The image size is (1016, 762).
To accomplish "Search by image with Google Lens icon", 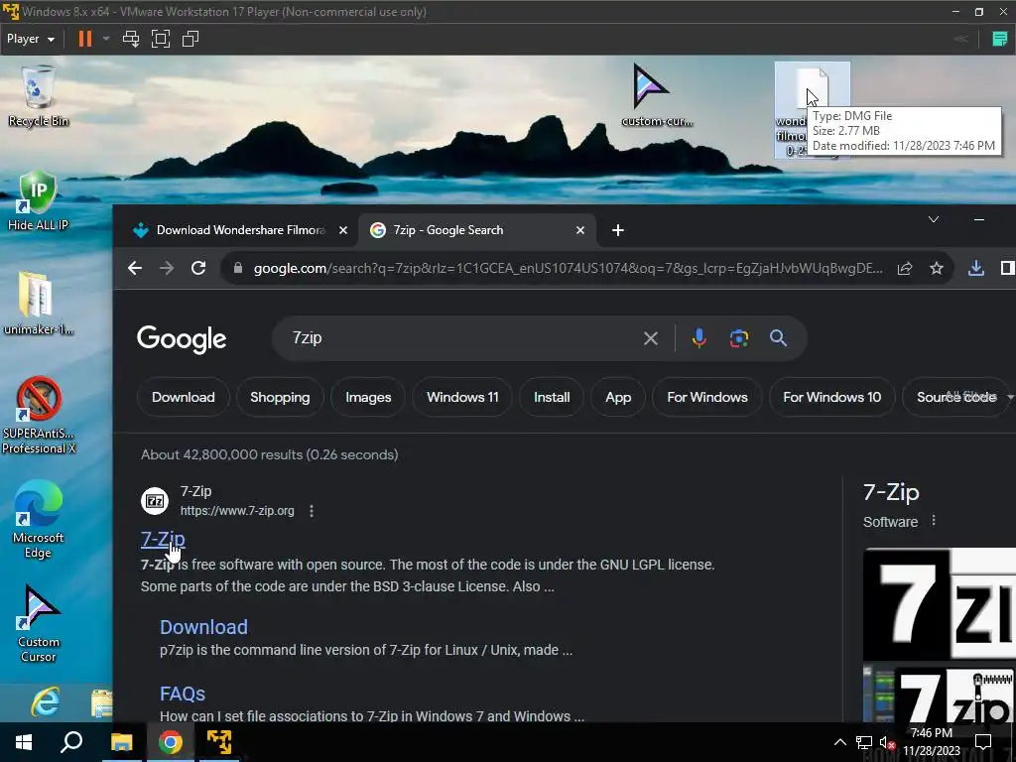I will pyautogui.click(x=738, y=338).
